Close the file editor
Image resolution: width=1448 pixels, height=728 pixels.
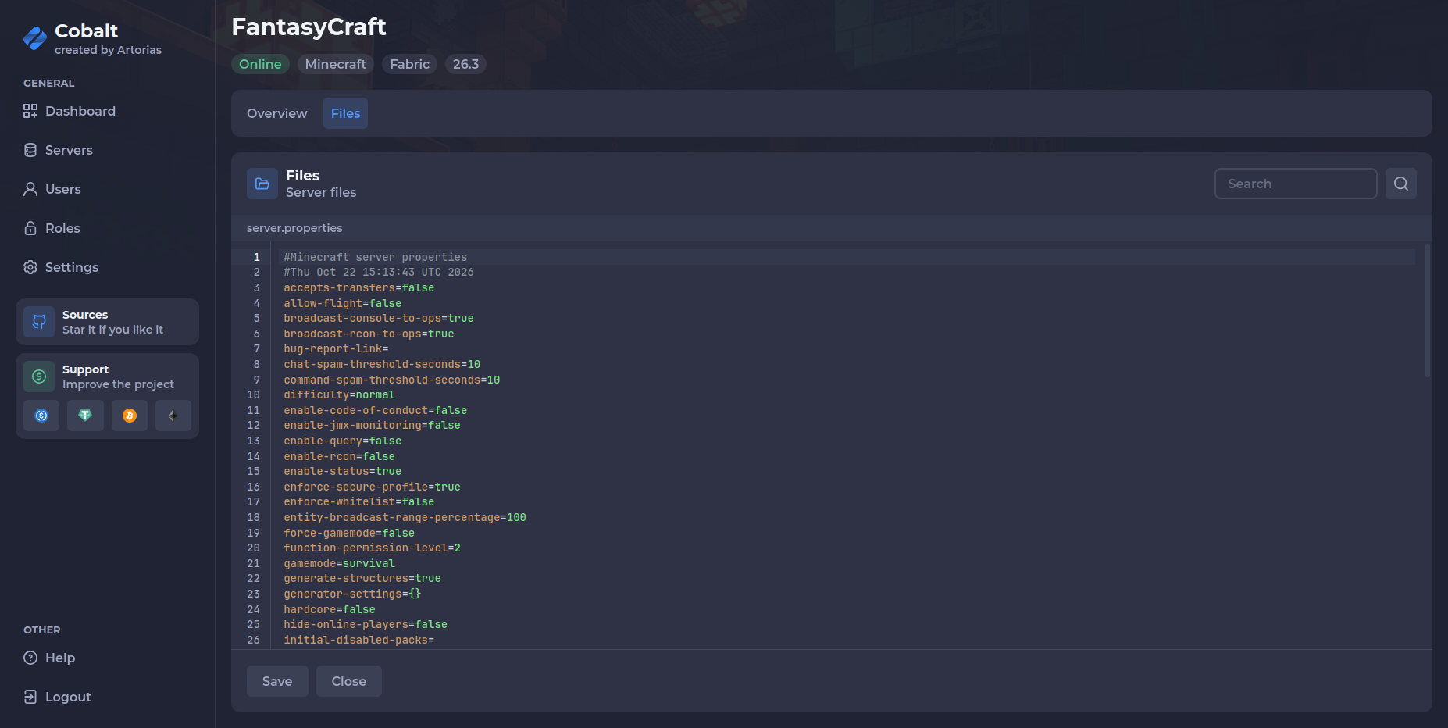[349, 681]
